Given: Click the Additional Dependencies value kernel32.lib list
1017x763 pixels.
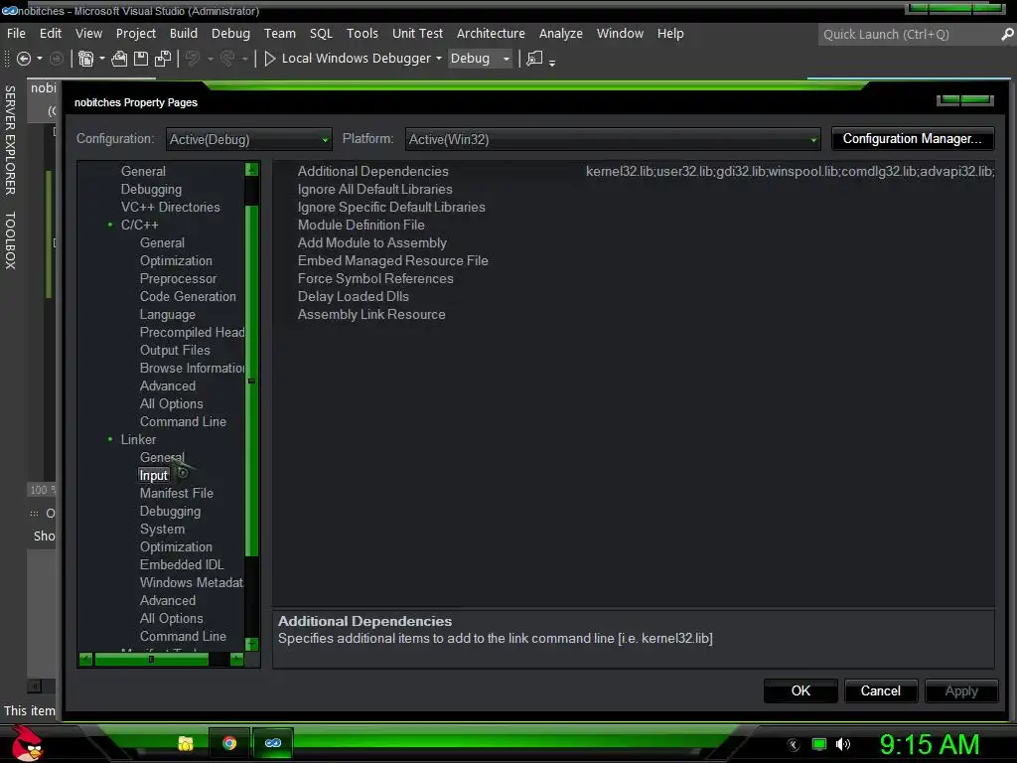Looking at the screenshot, I should coord(790,171).
